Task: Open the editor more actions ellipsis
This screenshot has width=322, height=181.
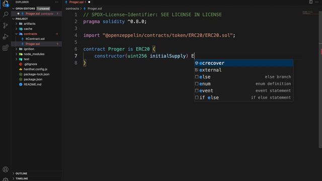Action: click(x=316, y=2)
